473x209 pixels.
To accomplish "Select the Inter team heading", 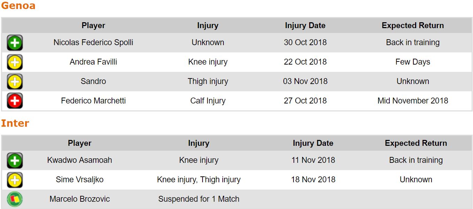I will click(x=15, y=123).
